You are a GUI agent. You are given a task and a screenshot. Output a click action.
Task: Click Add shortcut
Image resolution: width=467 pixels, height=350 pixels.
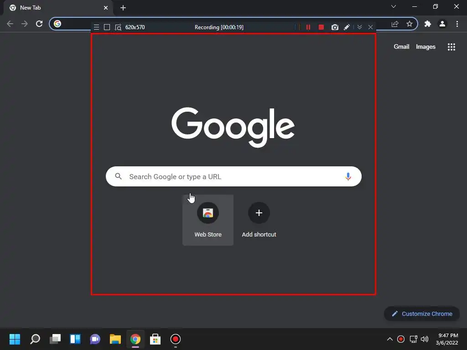tap(259, 220)
